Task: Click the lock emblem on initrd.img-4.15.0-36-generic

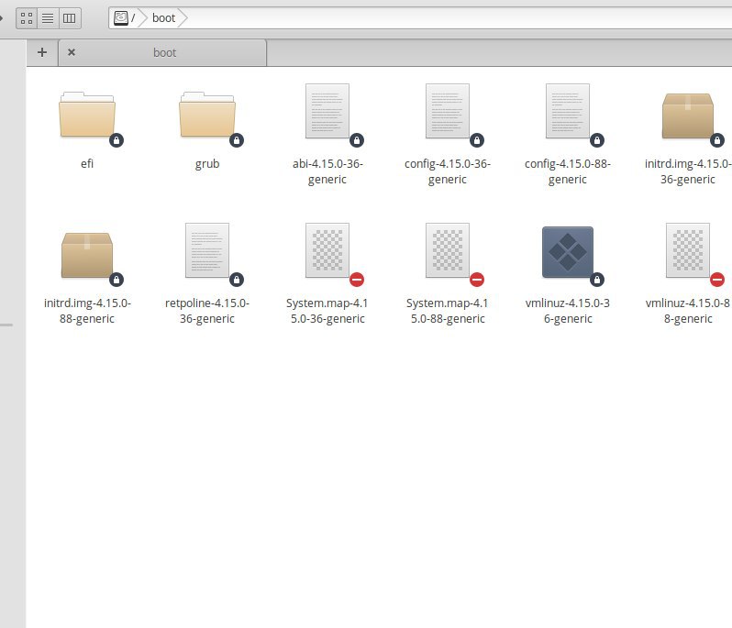Action: click(x=717, y=140)
